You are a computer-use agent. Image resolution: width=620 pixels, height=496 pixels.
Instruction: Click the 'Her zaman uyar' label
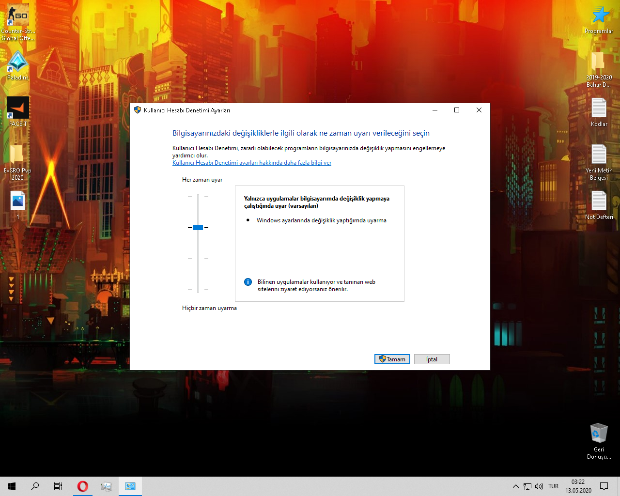tap(202, 180)
